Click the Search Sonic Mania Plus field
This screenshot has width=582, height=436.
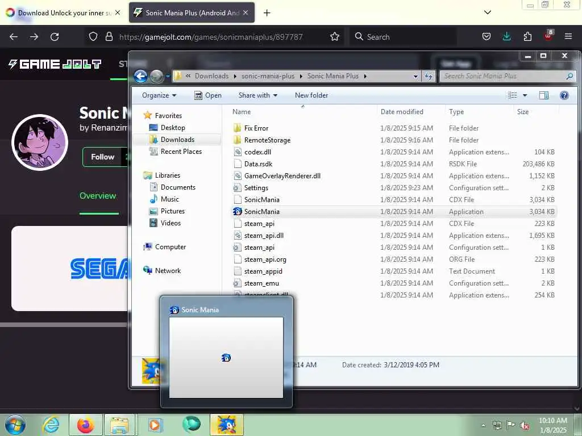tap(508, 76)
